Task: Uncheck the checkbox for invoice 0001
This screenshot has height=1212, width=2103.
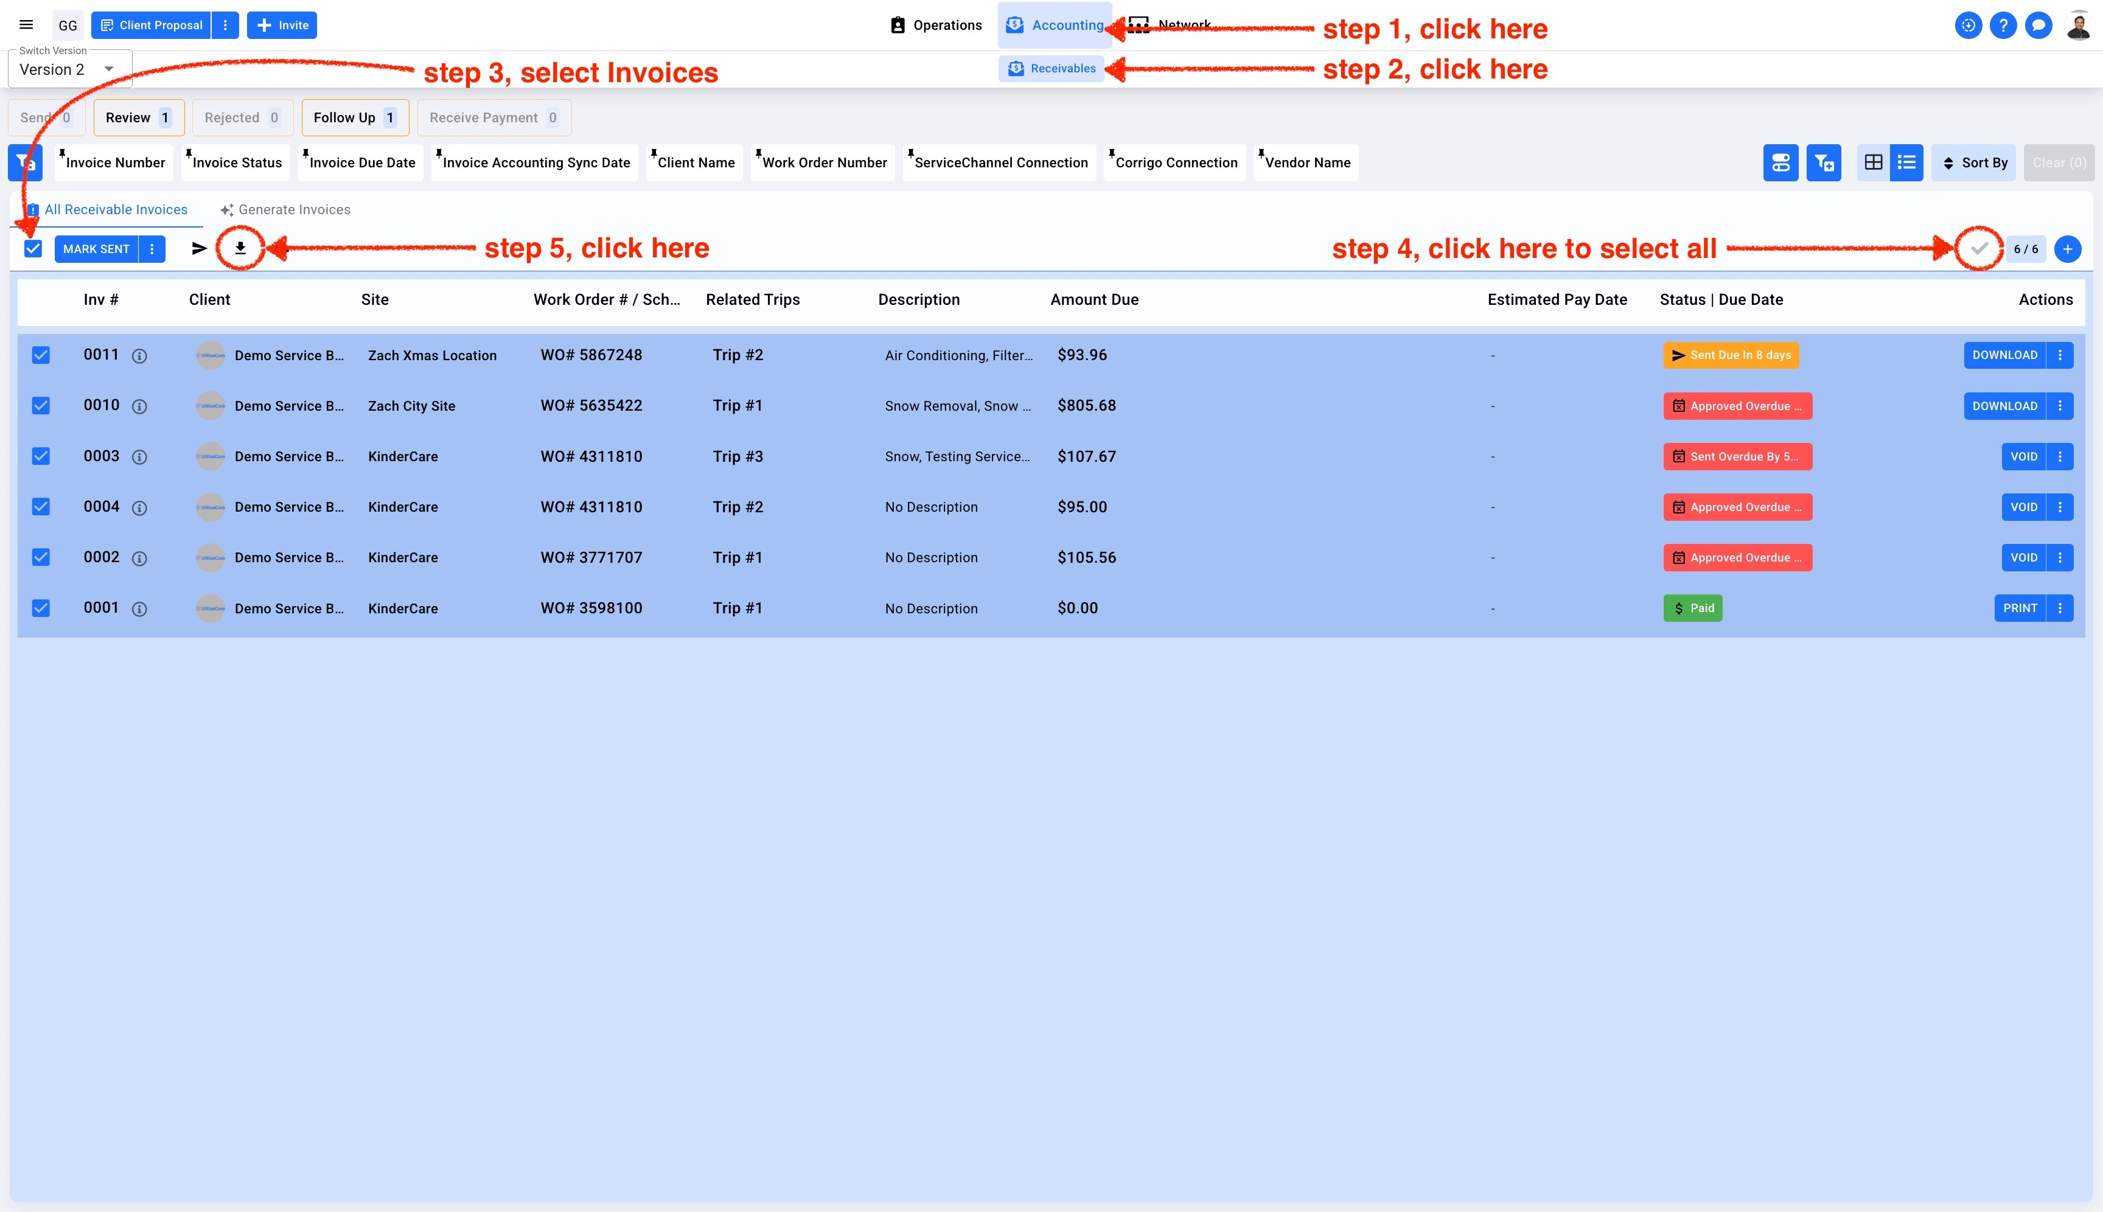Action: (41, 608)
